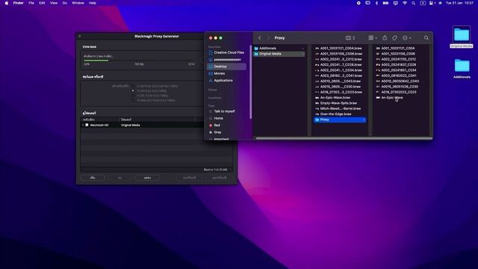Image resolution: width=478 pixels, height=269 pixels.
Task: Select the H.264 10-bit 4:2:0 1080p radio
Action: coord(133,96)
